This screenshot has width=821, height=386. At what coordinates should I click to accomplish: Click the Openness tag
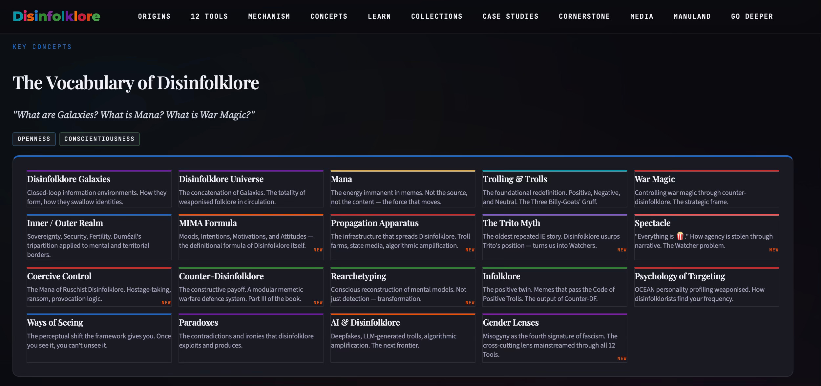pos(34,139)
